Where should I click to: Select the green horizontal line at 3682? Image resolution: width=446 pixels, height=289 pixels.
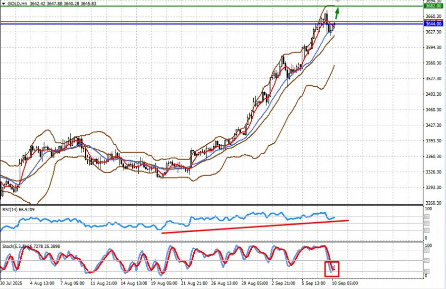(212, 6)
